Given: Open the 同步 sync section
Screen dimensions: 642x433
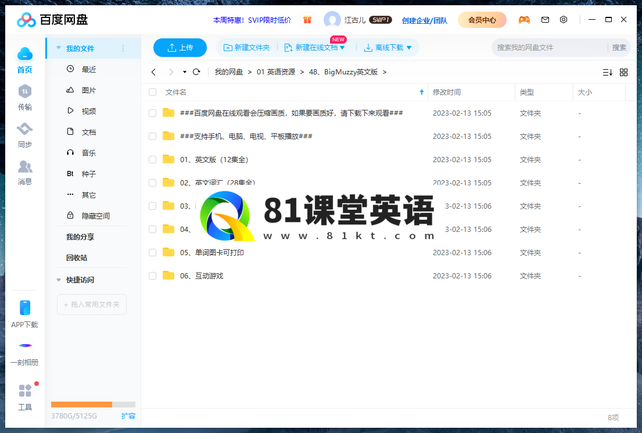Looking at the screenshot, I should [x=24, y=128].
